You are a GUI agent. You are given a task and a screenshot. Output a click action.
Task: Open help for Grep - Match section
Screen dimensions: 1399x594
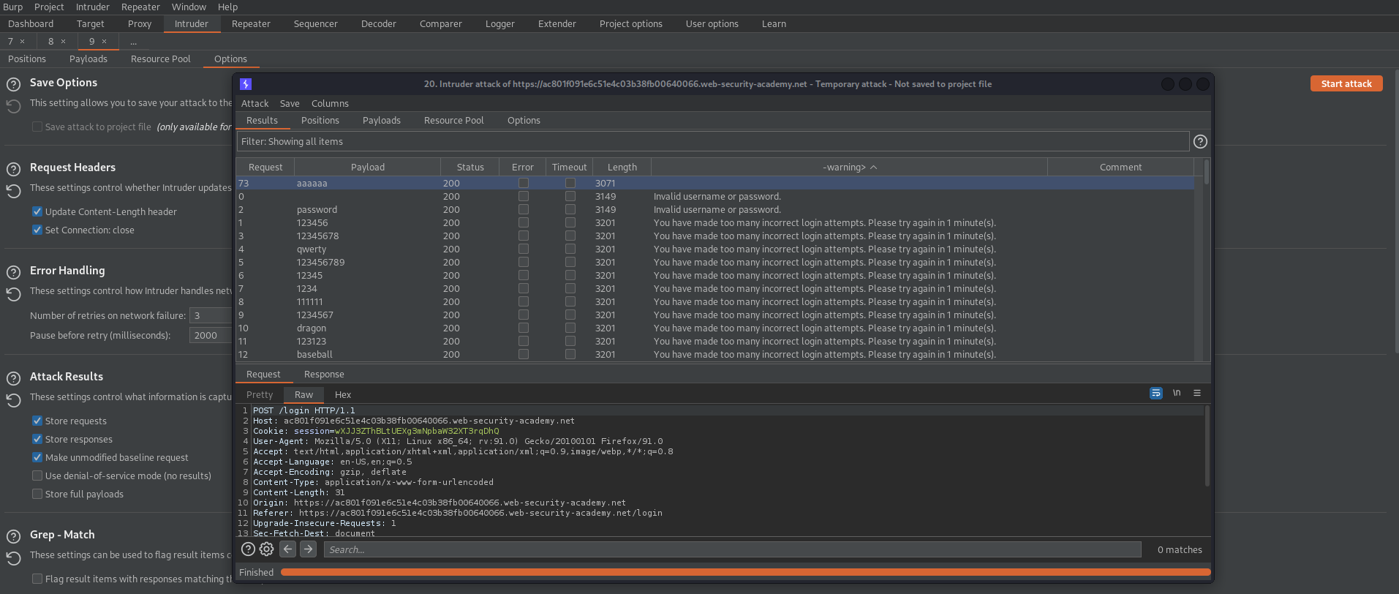(x=13, y=536)
